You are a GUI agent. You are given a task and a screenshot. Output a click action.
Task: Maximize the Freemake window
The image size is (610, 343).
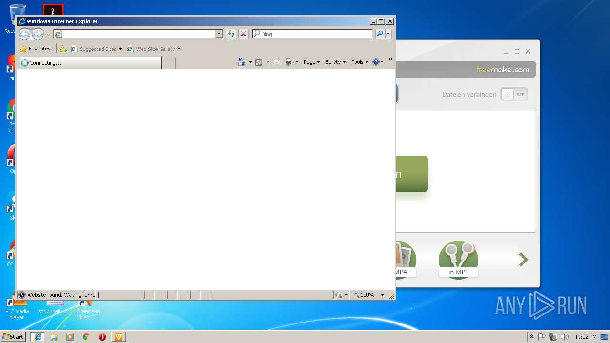click(x=517, y=51)
